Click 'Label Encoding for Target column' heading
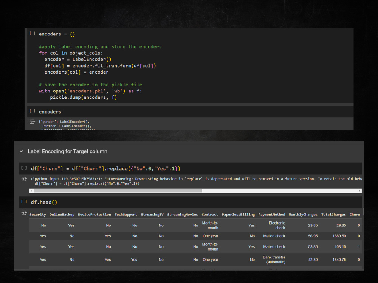Viewport: 378px width, 283px height. 68,151
